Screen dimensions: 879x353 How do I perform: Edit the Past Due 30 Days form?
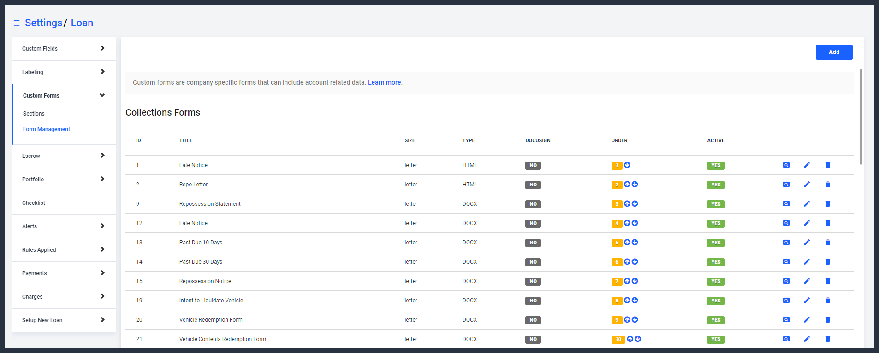[x=807, y=262]
